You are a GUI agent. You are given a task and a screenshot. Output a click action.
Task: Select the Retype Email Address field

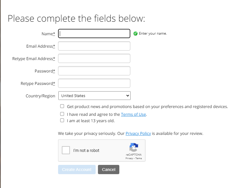(x=94, y=58)
